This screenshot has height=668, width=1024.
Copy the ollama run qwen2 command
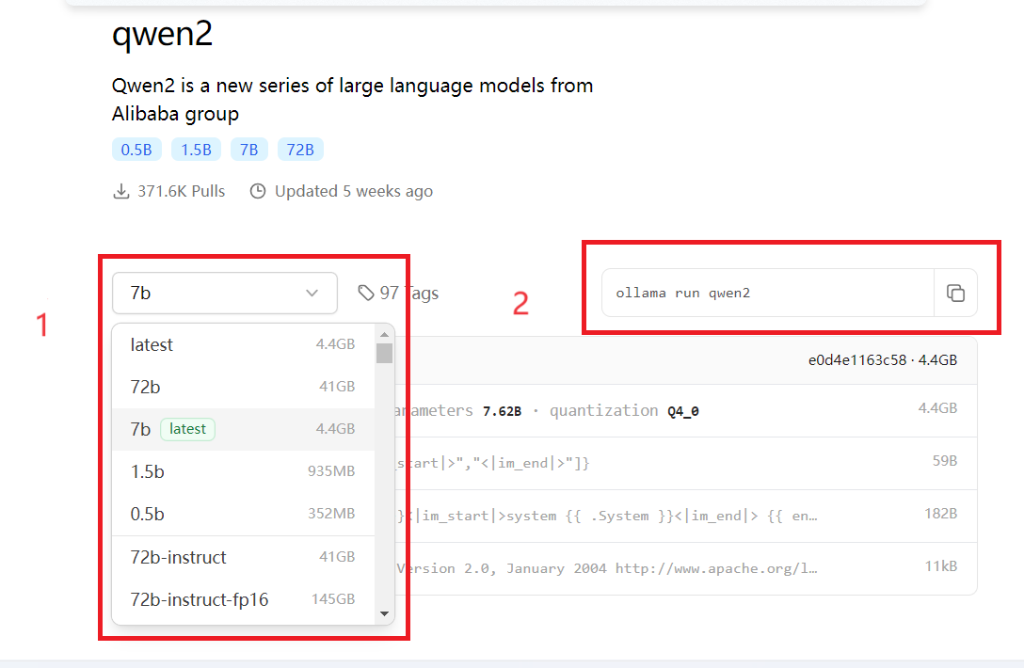click(x=955, y=294)
